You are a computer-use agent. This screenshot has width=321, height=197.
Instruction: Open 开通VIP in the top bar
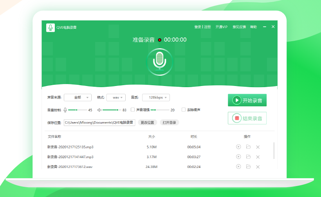click(x=222, y=27)
